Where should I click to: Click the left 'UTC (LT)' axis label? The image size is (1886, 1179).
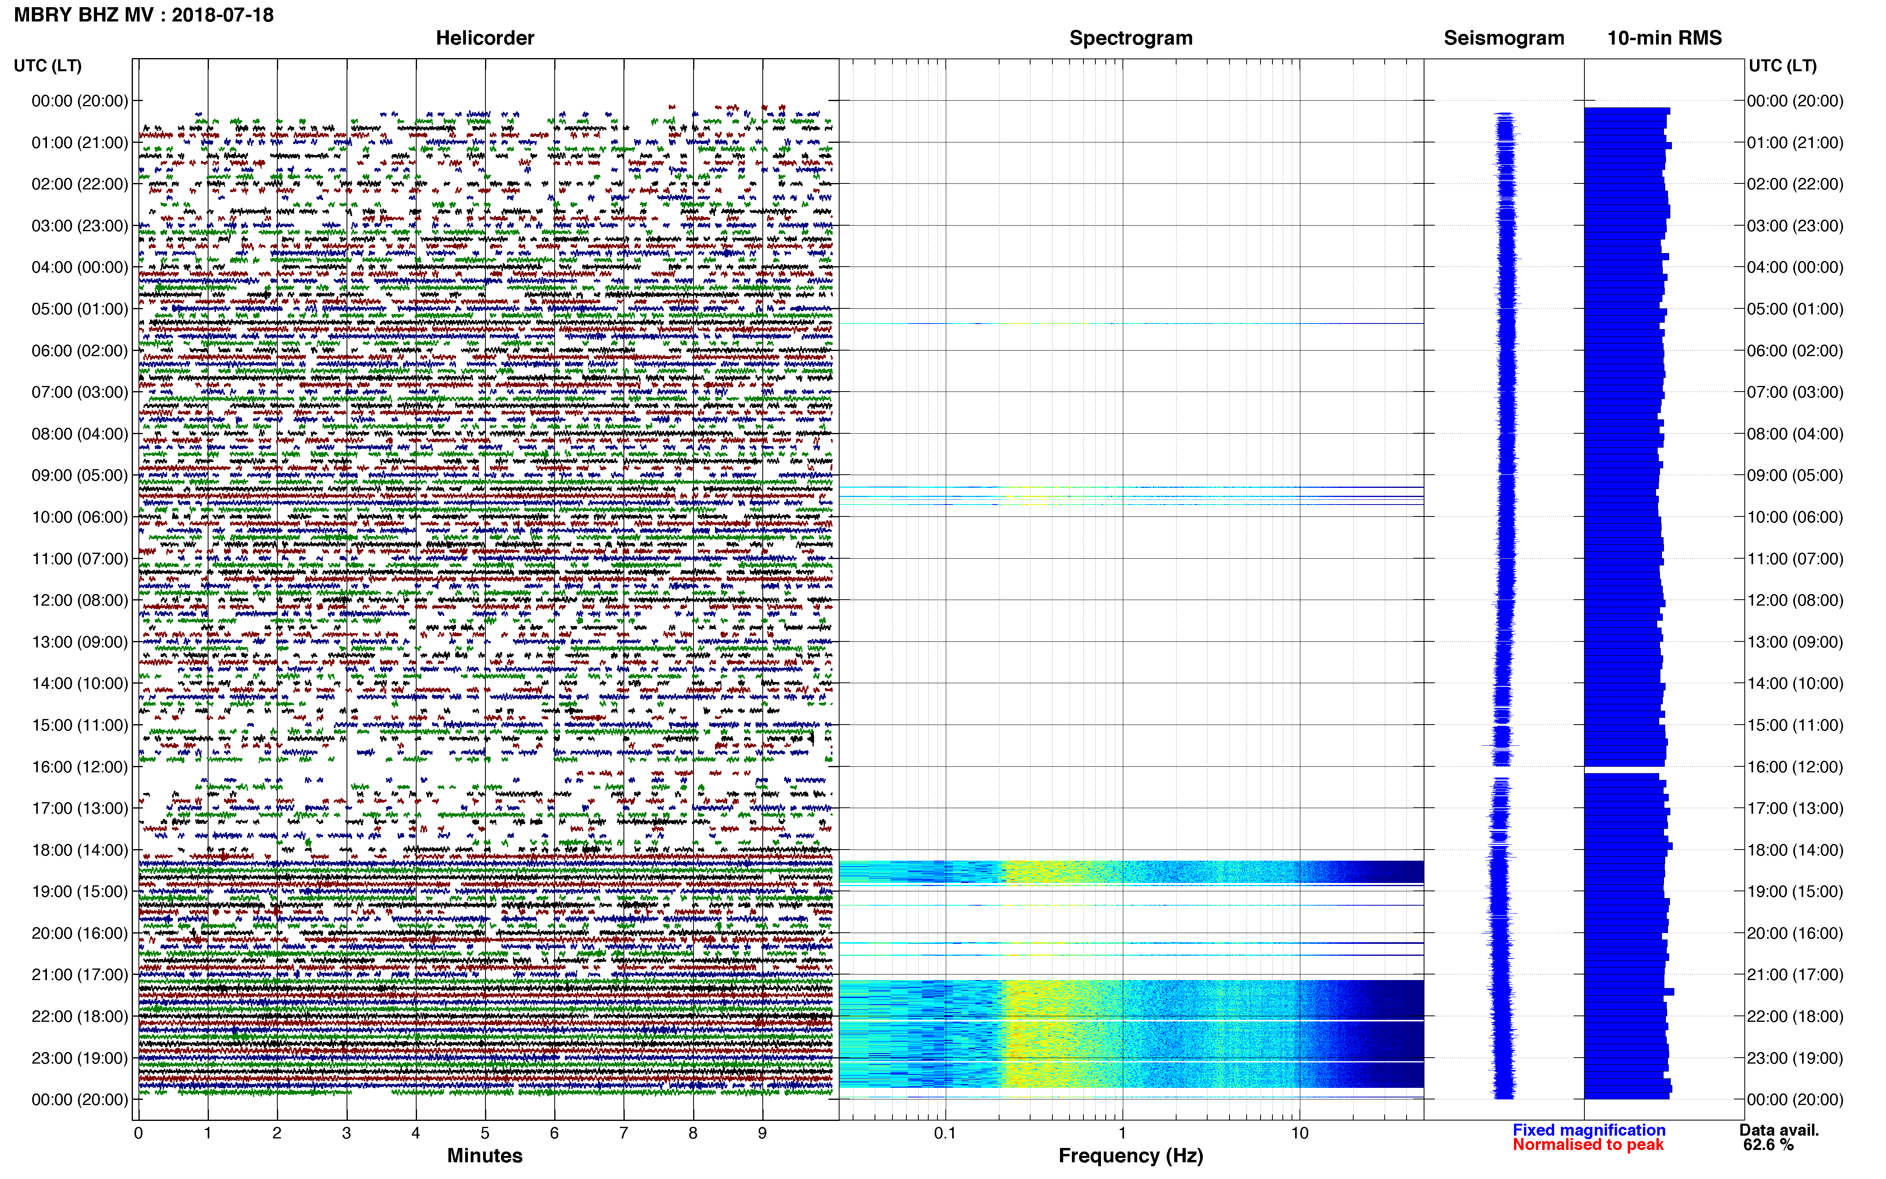coord(48,66)
